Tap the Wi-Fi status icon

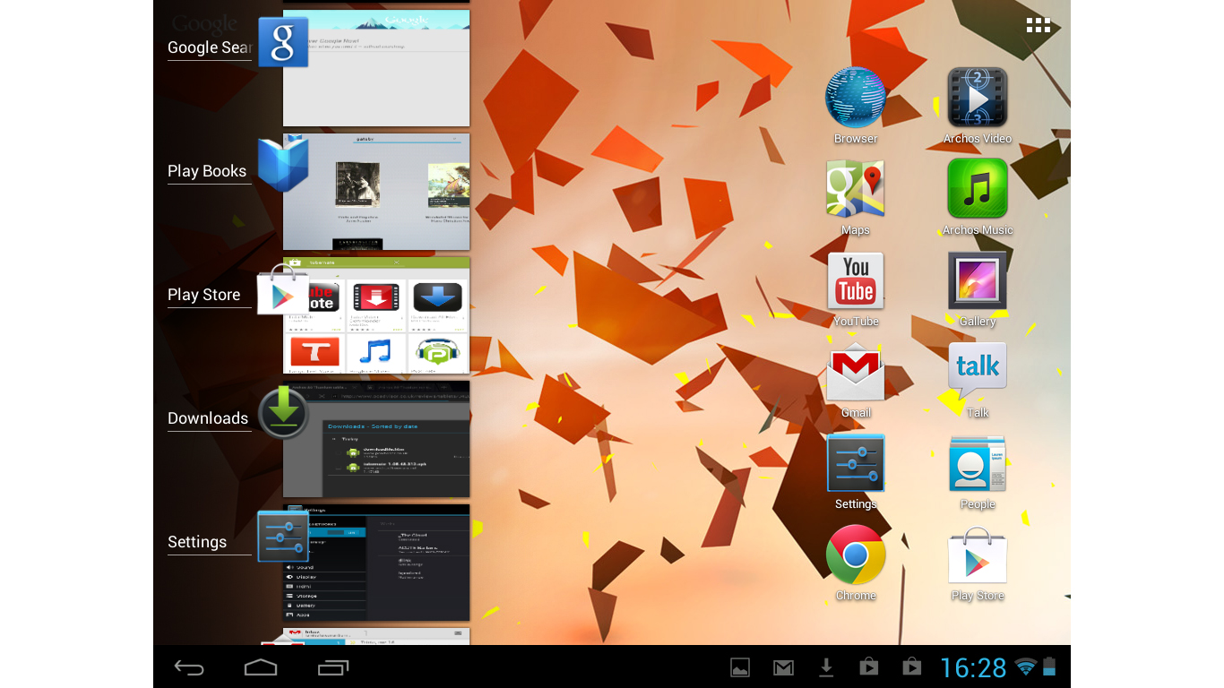1026,667
